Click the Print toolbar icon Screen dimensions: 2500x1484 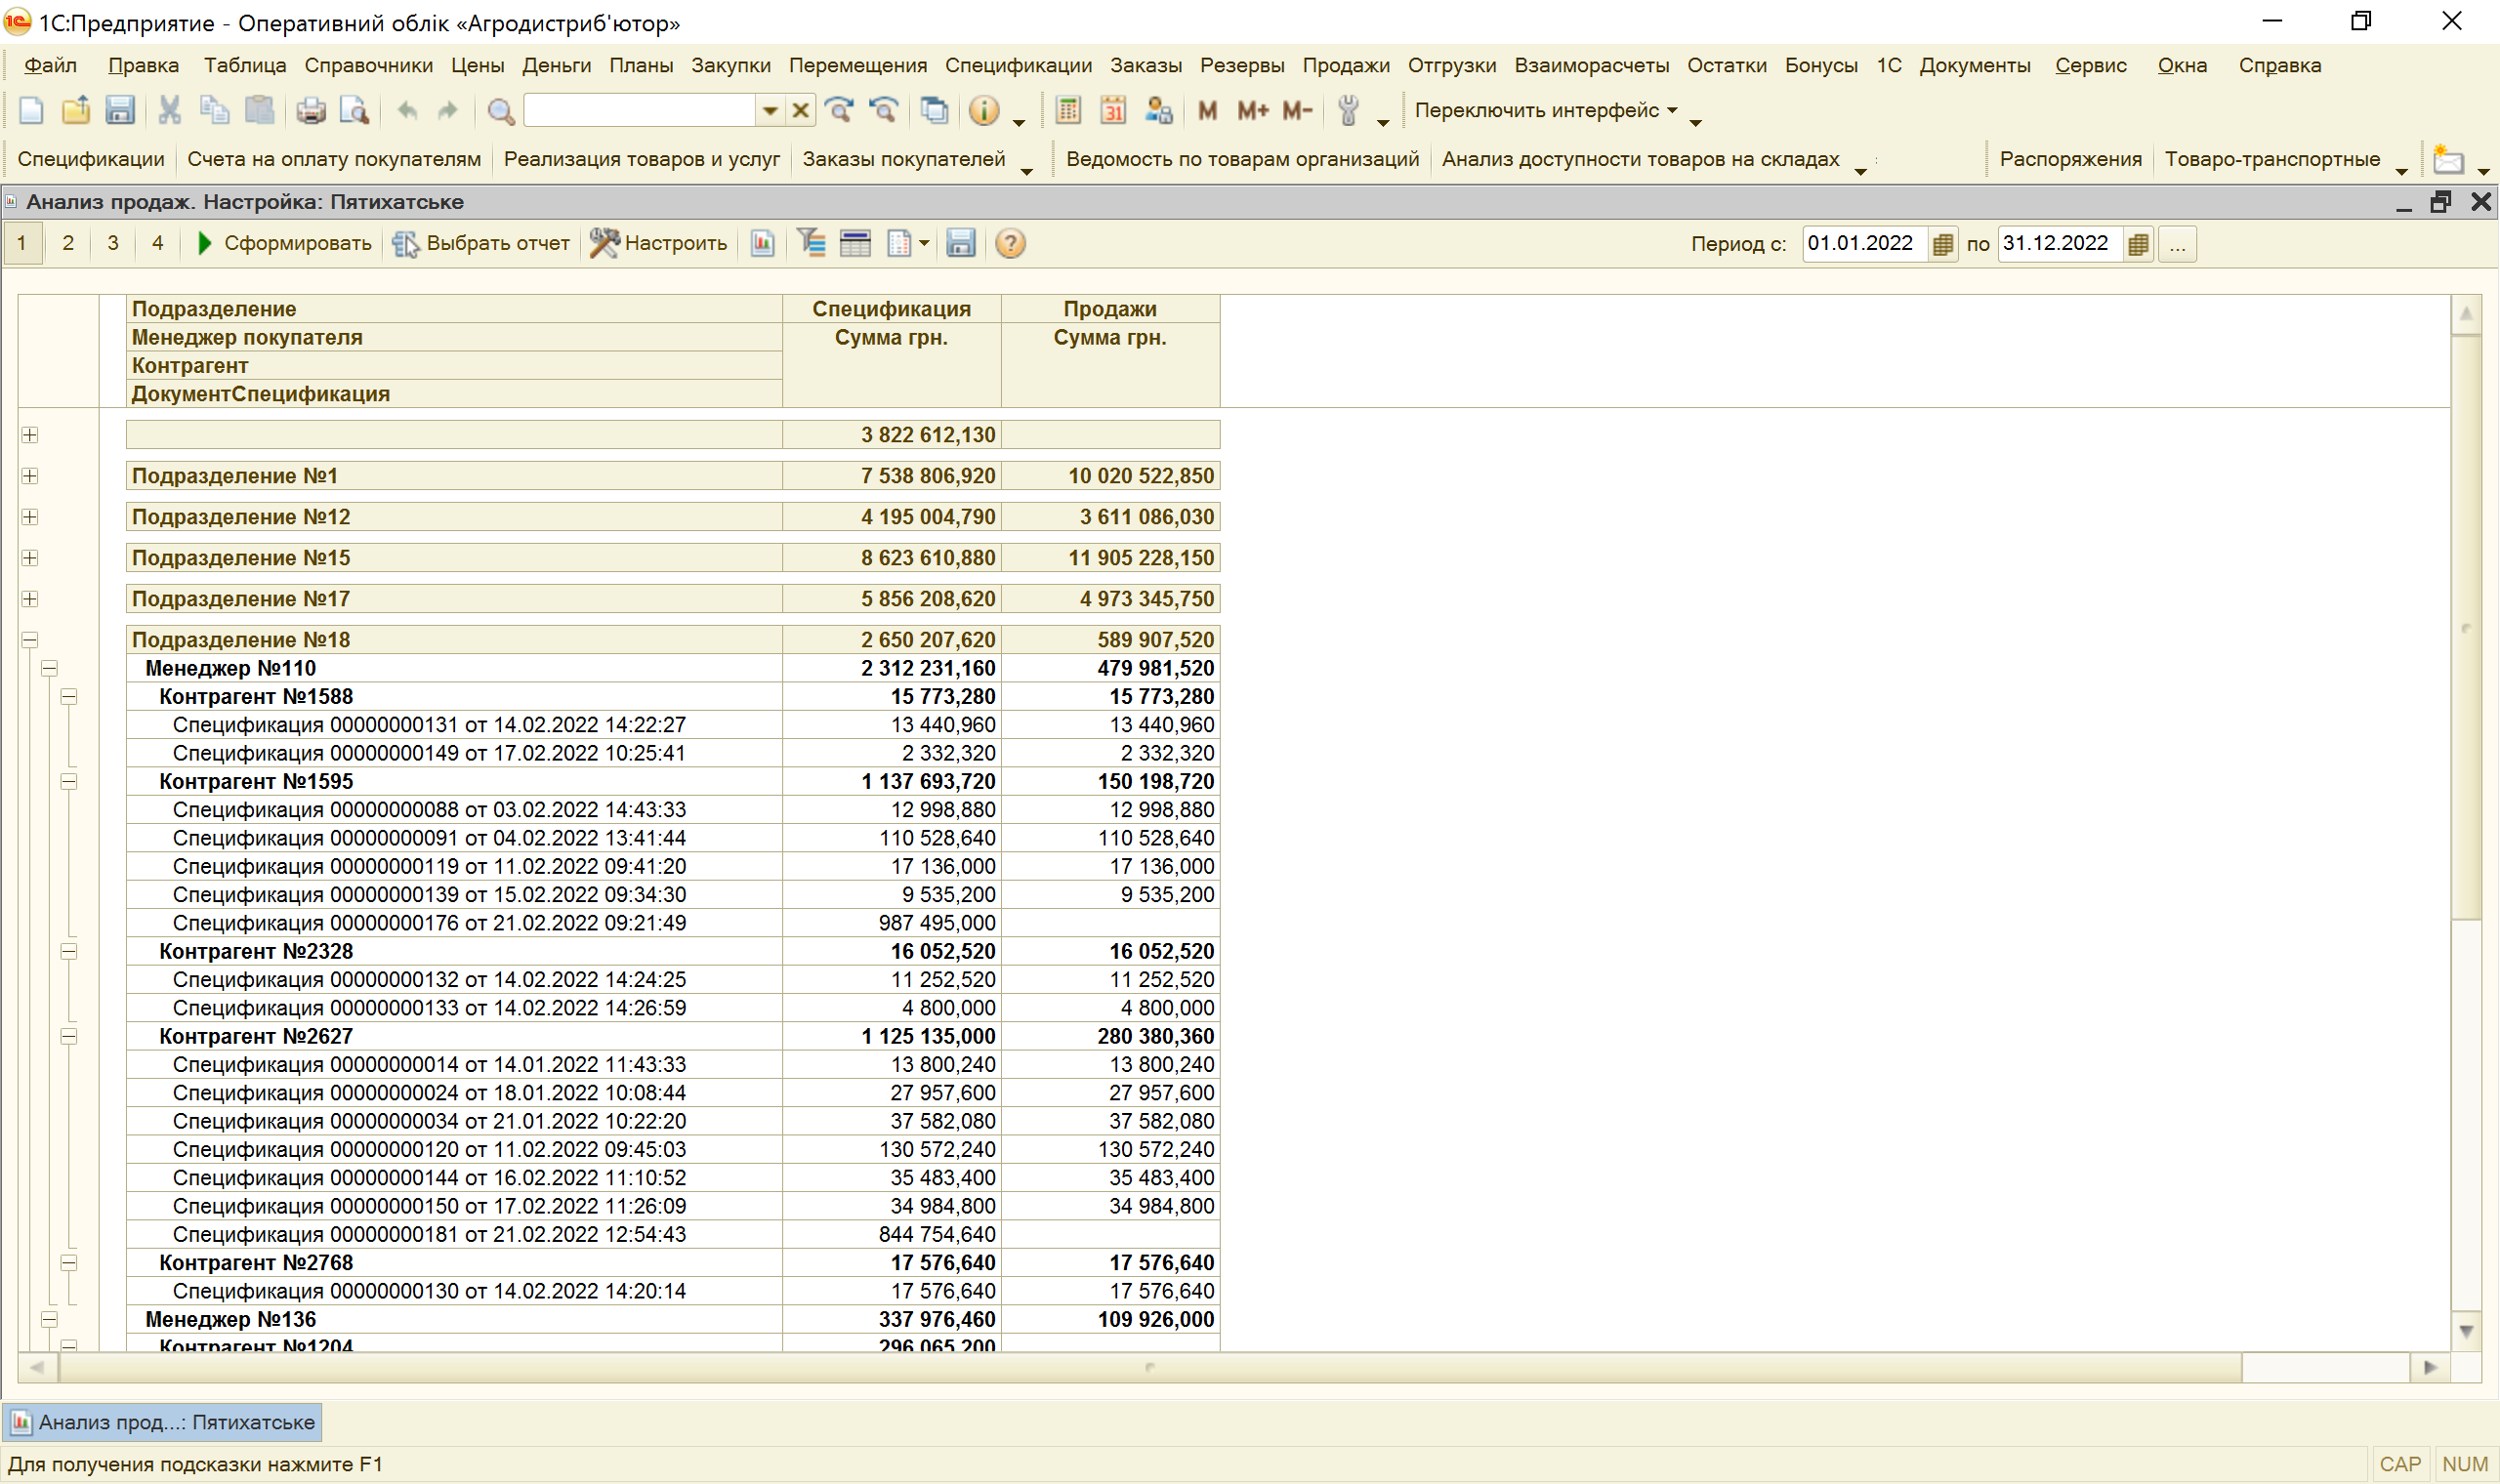pyautogui.click(x=311, y=111)
